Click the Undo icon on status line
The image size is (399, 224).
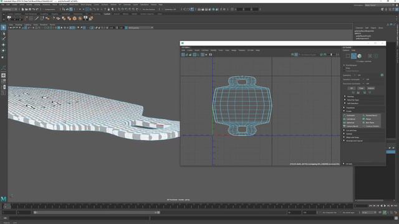(x=34, y=9)
